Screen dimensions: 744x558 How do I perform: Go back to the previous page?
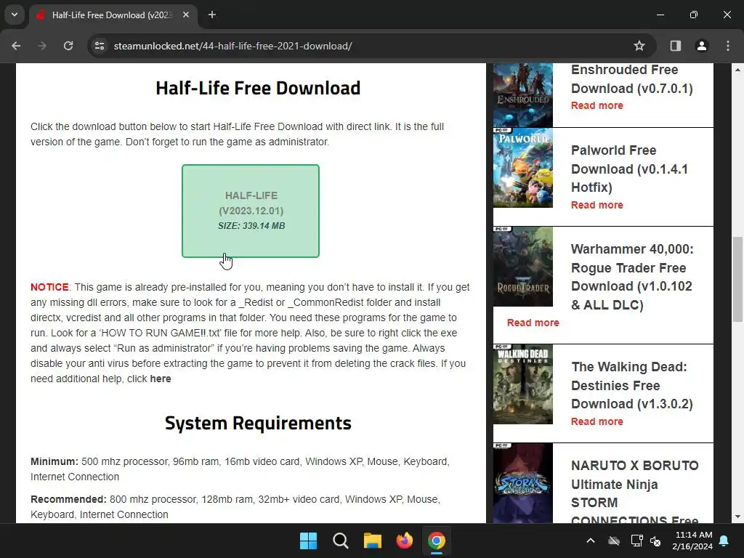click(x=16, y=46)
